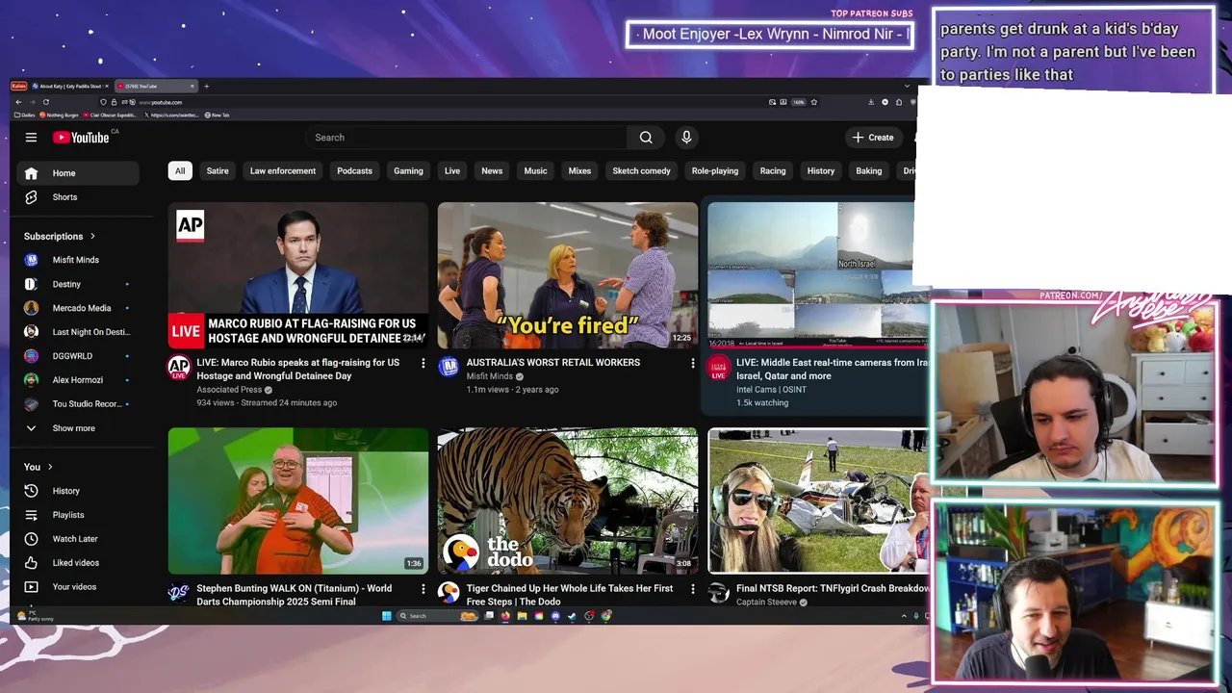Select the Satire filter chip

[218, 170]
